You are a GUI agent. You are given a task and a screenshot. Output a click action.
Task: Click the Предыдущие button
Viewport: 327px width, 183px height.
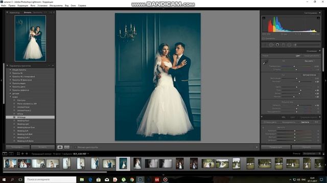[x=276, y=147]
